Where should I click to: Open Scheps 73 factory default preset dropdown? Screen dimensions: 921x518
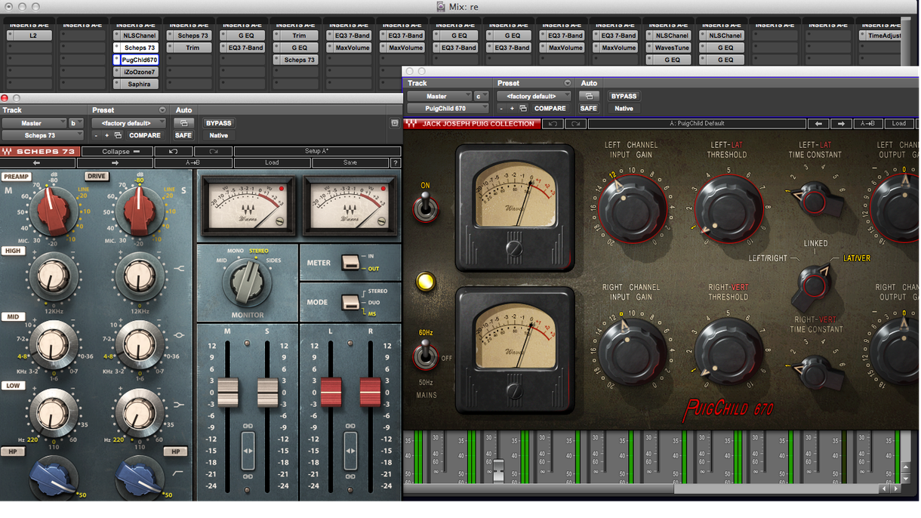click(128, 123)
